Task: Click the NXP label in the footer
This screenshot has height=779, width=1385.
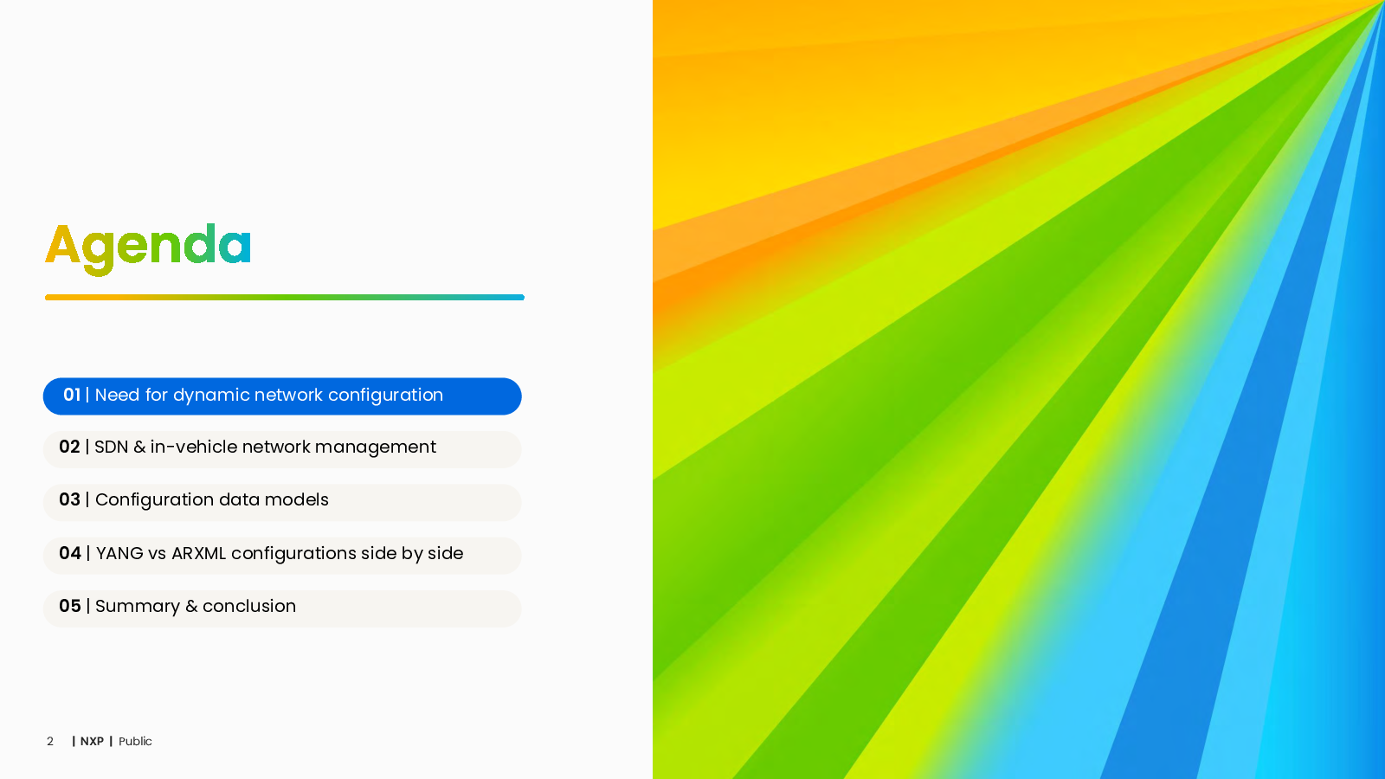Action: pos(92,742)
